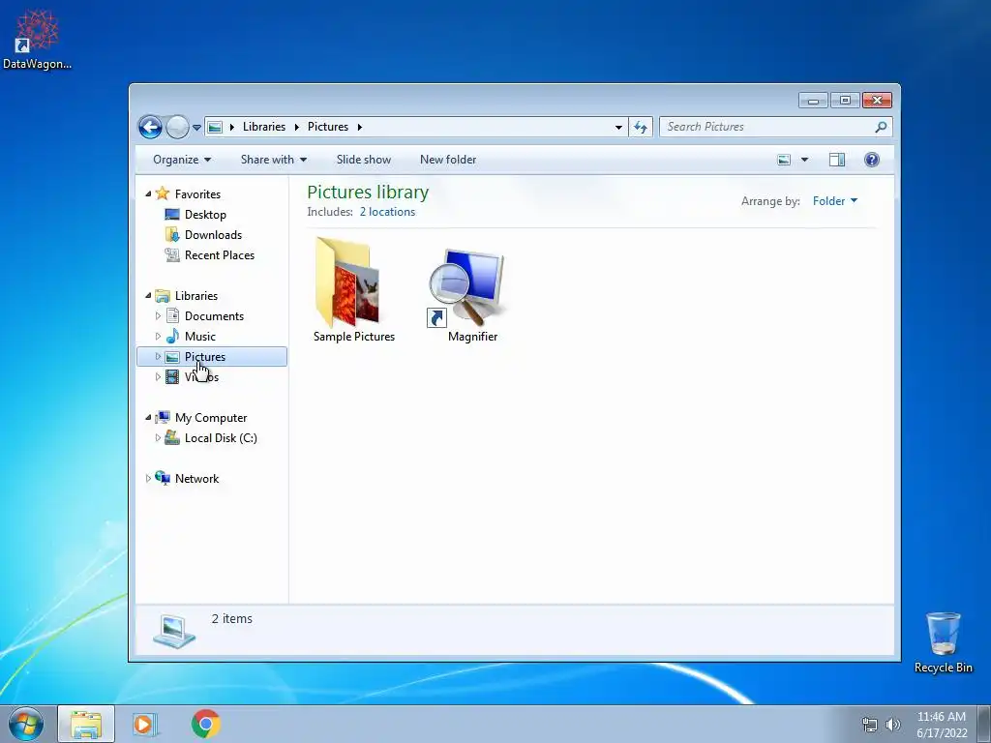The width and height of the screenshot is (991, 743).
Task: Click the Videos film strip icon
Action: [172, 377]
